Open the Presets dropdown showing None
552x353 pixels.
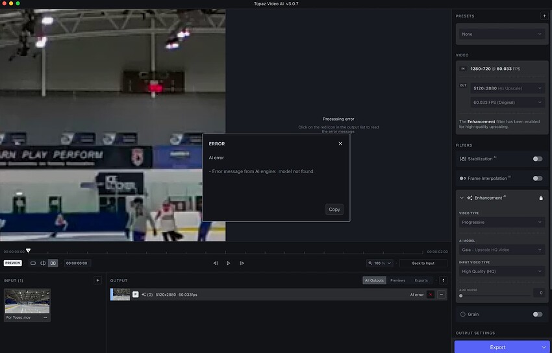(x=501, y=34)
